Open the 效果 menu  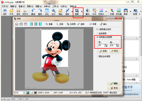(47, 6)
